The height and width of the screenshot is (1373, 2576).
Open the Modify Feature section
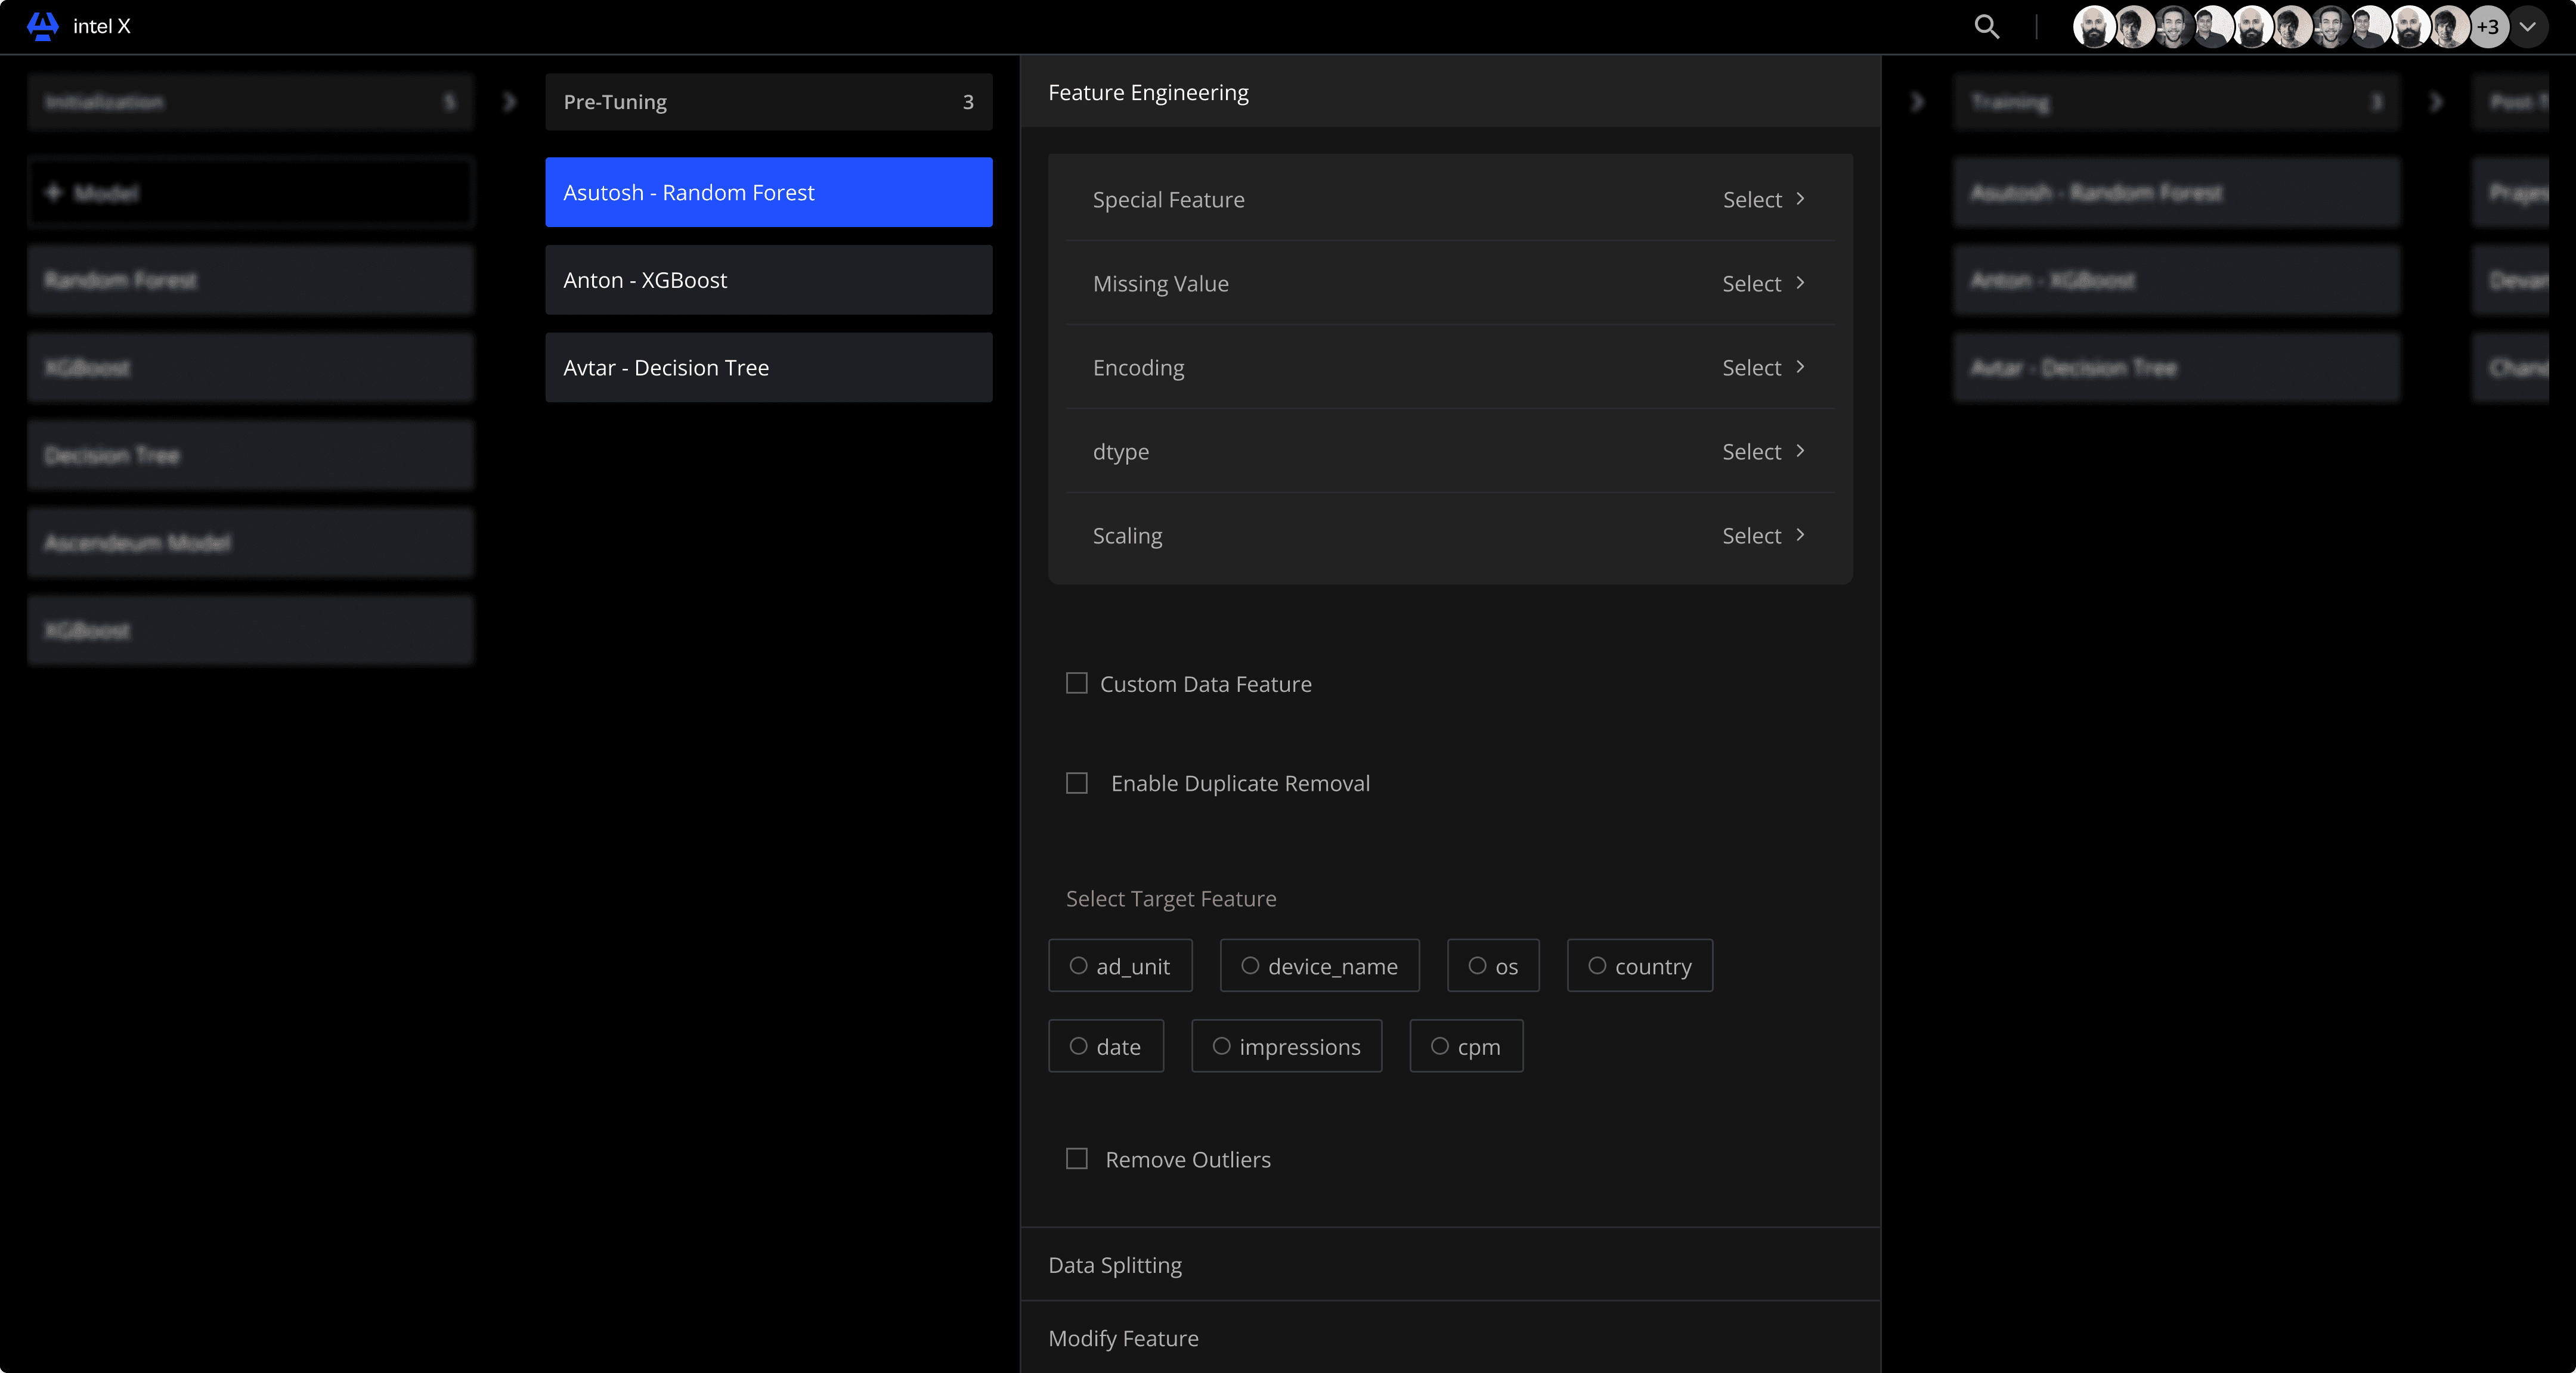1123,1338
